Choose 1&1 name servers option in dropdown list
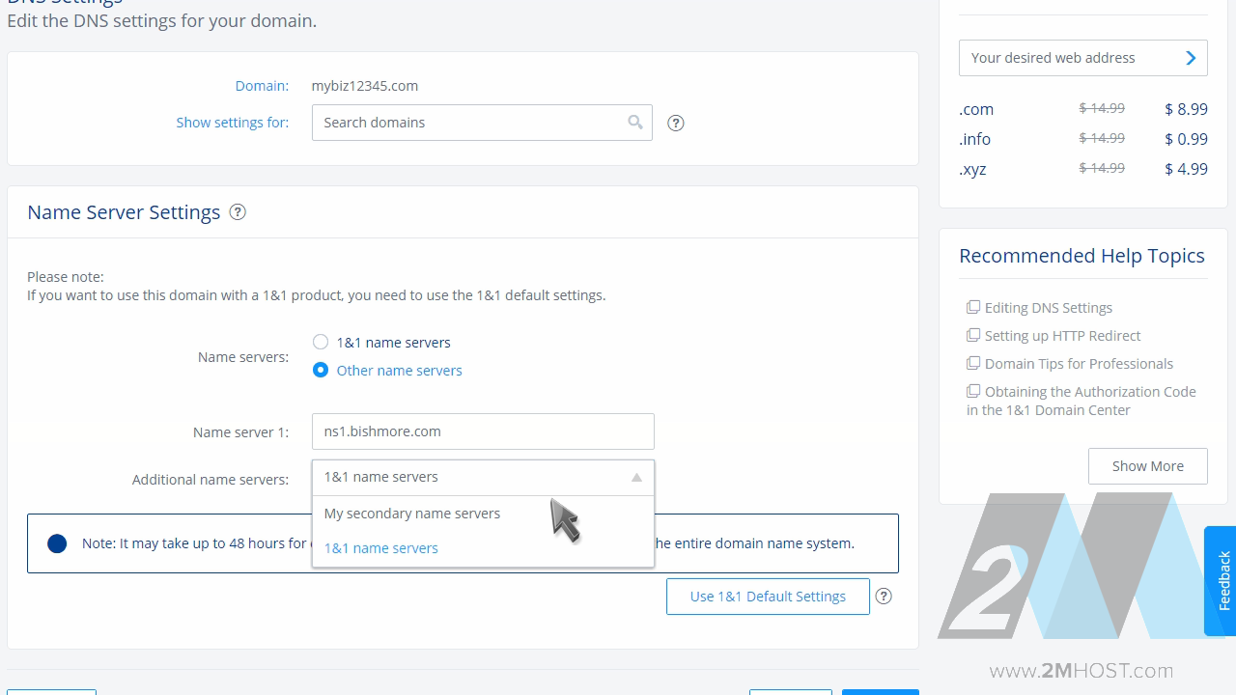This screenshot has height=695, width=1236. 483,548
